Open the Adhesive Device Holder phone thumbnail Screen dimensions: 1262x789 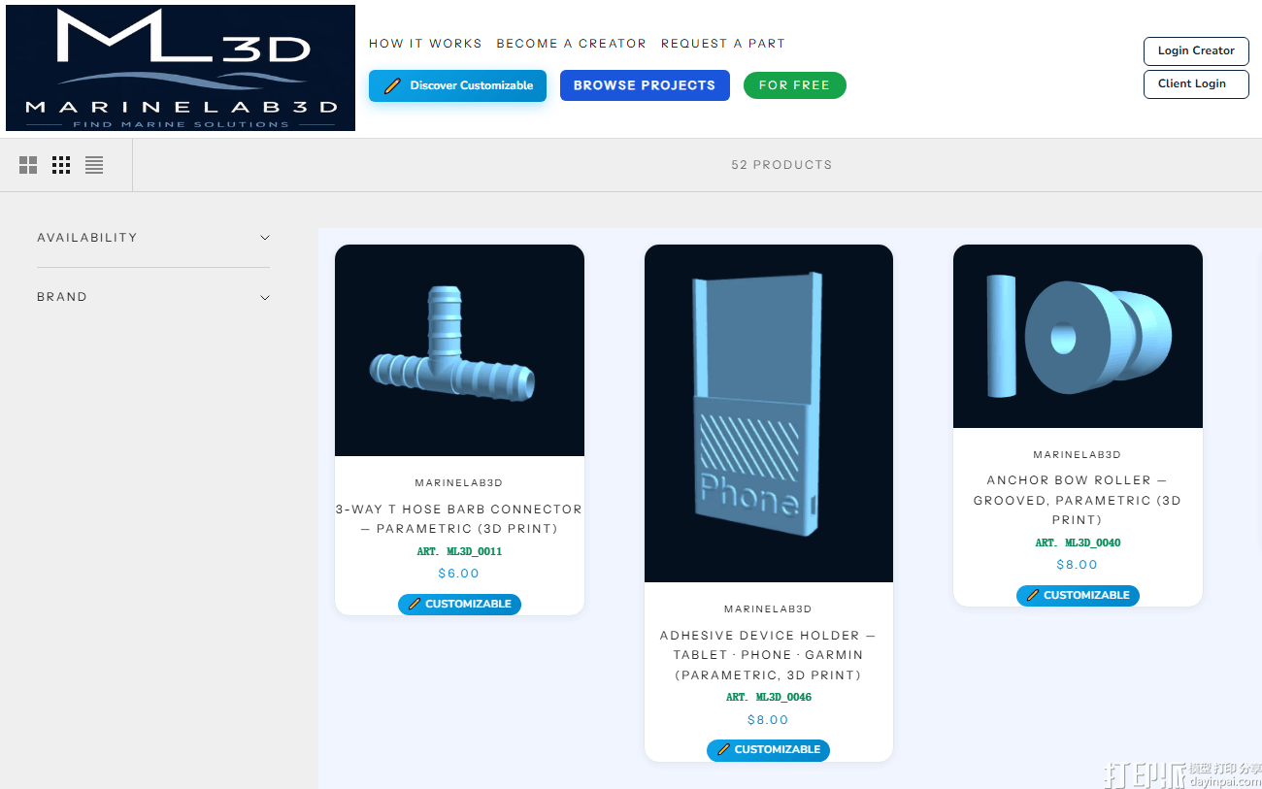tap(769, 413)
